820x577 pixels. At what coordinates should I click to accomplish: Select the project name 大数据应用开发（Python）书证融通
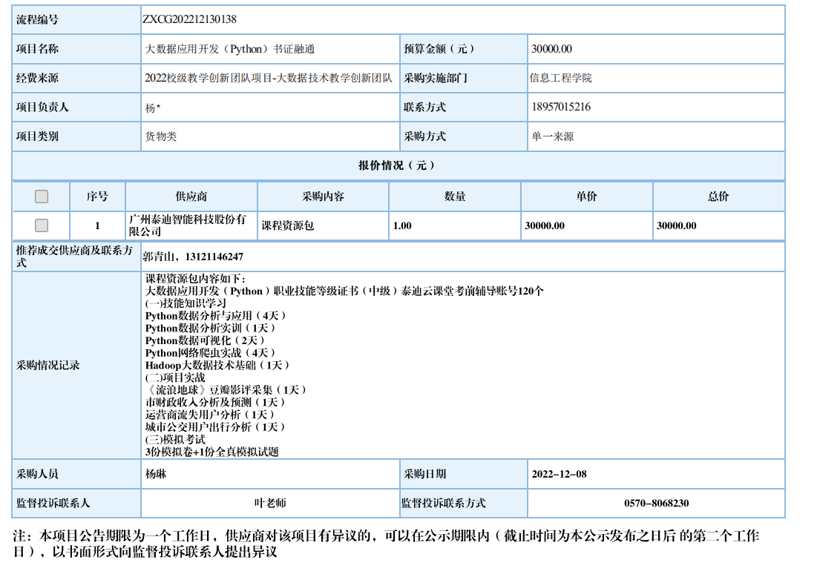click(230, 49)
